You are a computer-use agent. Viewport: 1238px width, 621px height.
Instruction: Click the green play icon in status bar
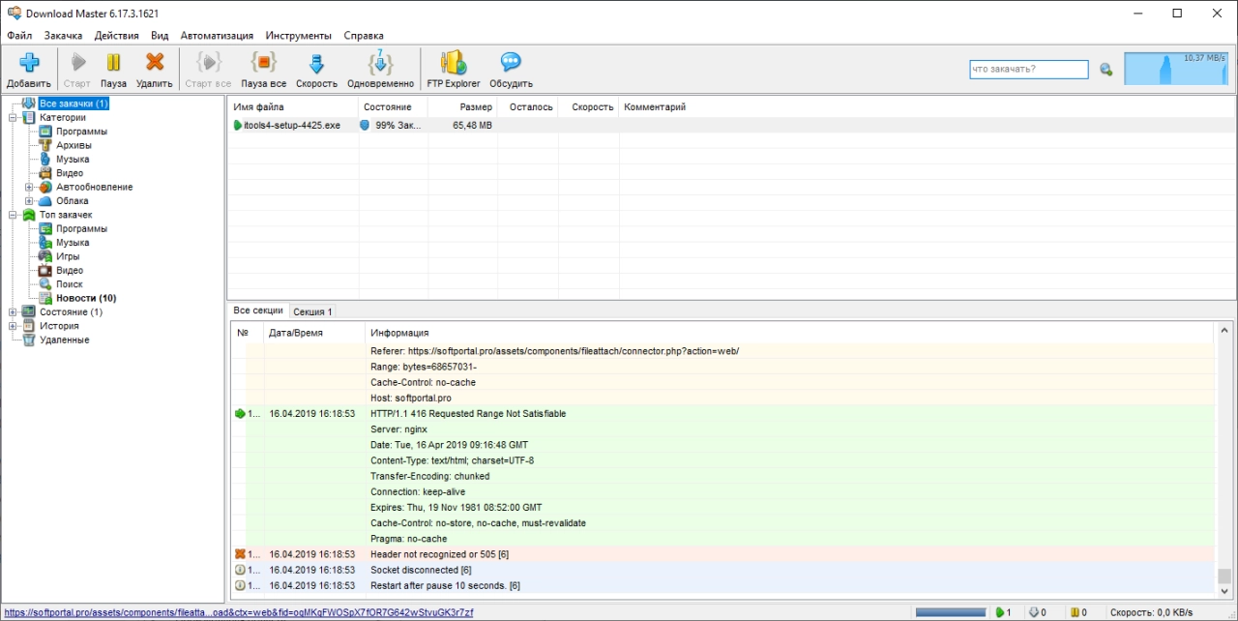click(x=998, y=612)
